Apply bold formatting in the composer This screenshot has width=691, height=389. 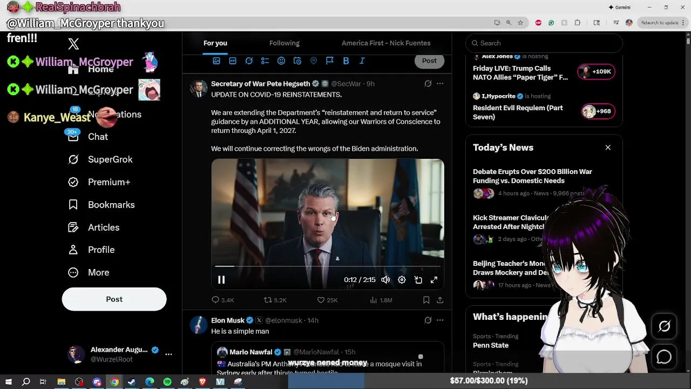[346, 61]
